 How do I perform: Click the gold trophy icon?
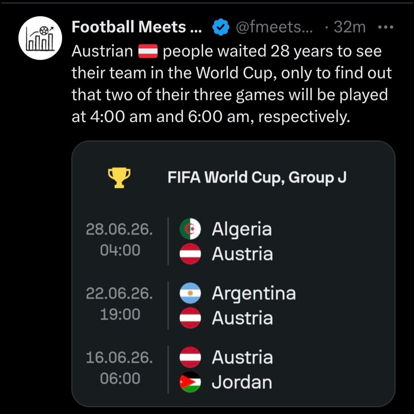(119, 178)
